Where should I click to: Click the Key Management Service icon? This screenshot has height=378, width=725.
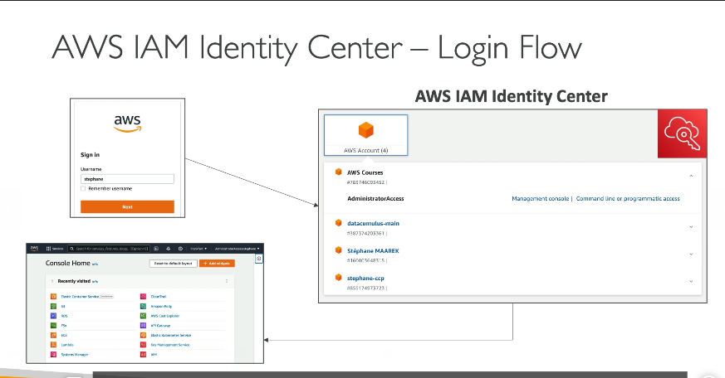click(x=144, y=345)
